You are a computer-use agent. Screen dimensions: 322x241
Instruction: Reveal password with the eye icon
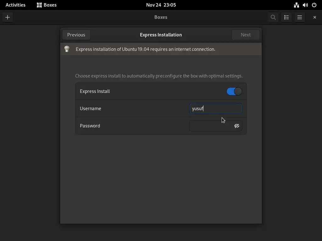tap(237, 126)
